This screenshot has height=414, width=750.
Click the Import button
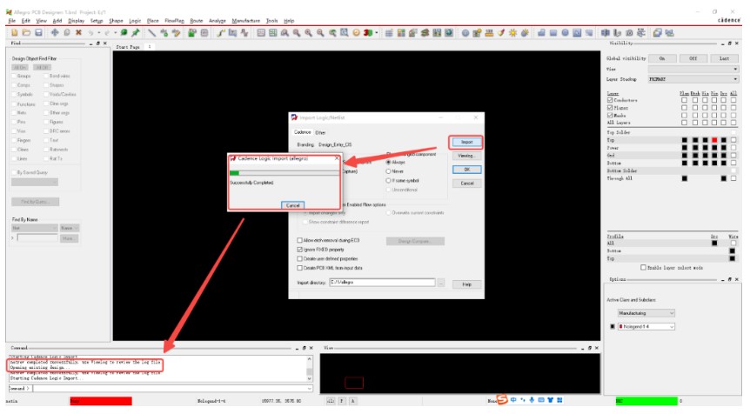coord(466,142)
